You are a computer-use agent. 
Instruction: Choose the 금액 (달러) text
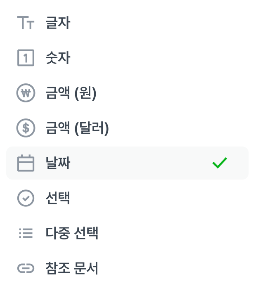(x=77, y=128)
